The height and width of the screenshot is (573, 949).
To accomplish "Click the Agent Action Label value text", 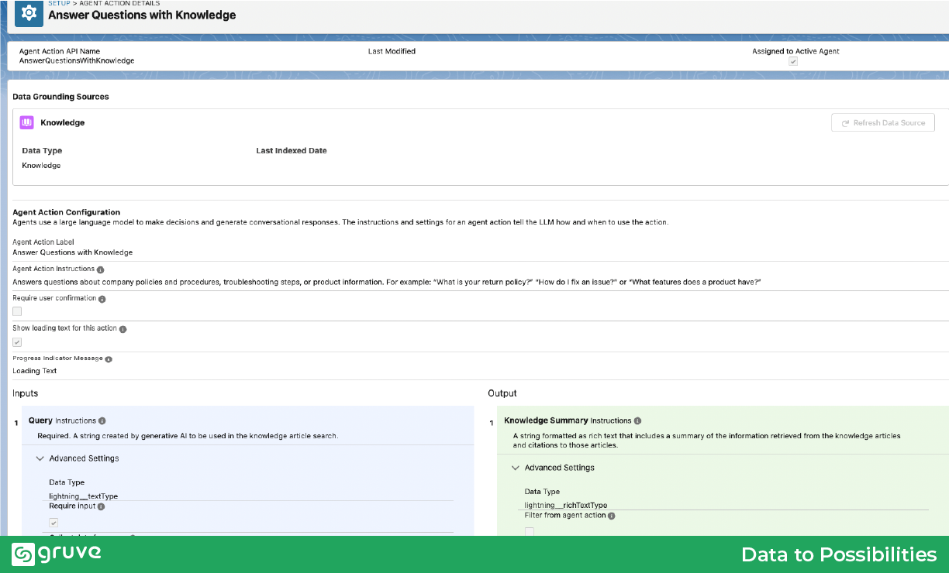I will (x=73, y=252).
